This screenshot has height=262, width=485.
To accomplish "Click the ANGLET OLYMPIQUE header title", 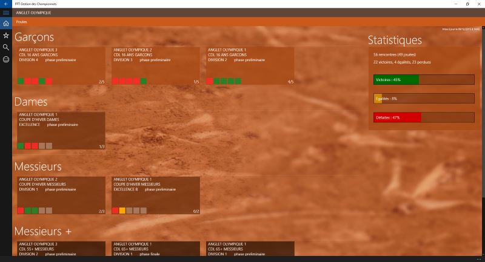I will click(x=33, y=13).
